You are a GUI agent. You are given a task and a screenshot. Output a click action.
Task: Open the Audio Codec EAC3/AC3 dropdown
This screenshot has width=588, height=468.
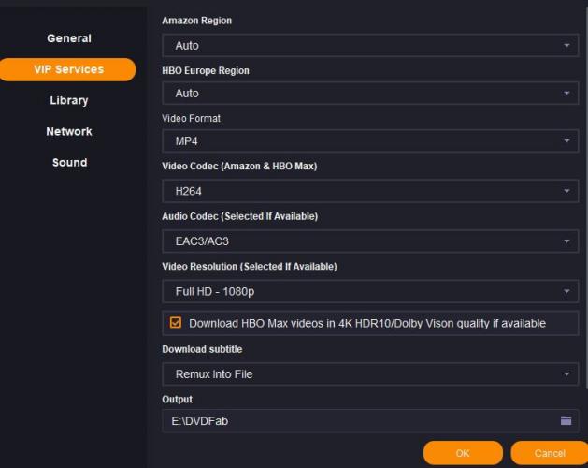point(369,241)
